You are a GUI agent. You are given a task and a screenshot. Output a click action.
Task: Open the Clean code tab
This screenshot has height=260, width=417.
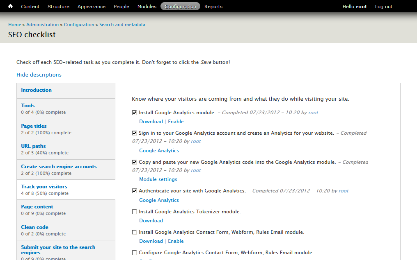pyautogui.click(x=34, y=227)
